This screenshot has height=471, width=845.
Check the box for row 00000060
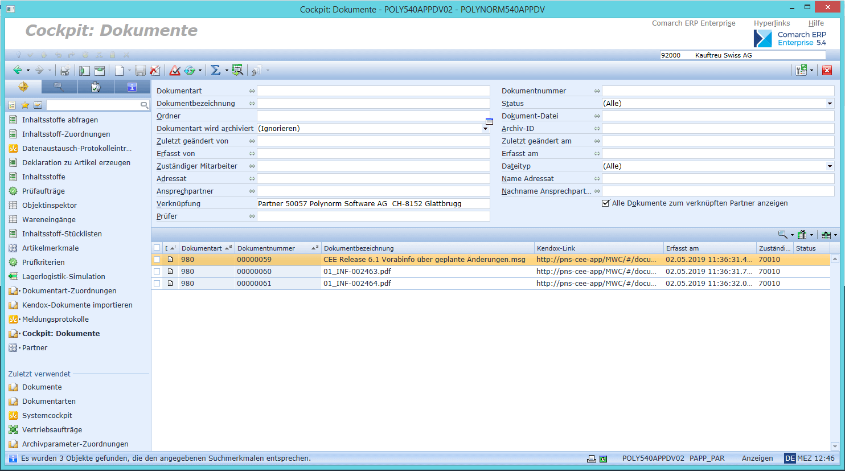click(x=157, y=271)
